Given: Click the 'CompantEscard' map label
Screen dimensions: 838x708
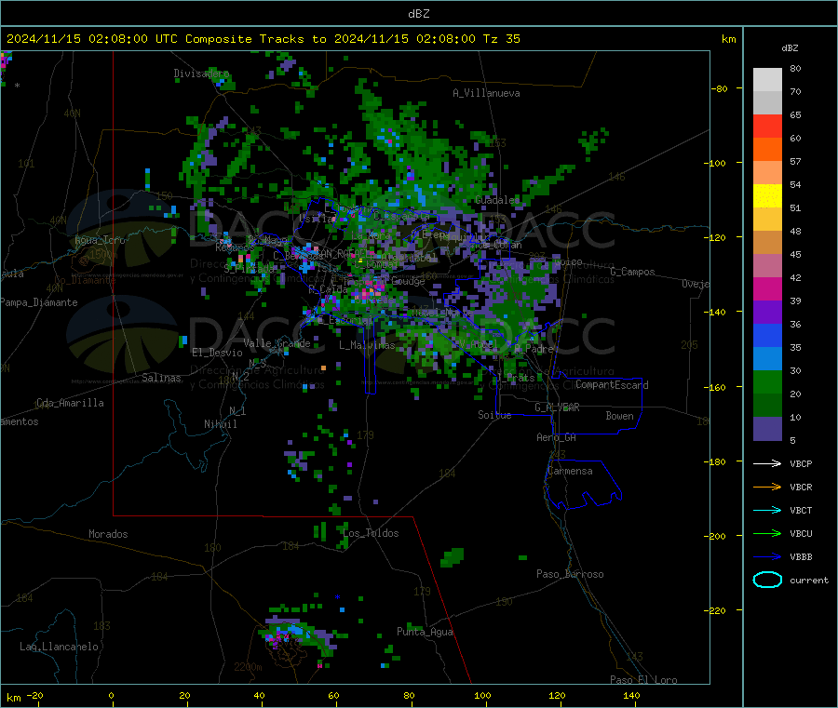Looking at the screenshot, I should [x=612, y=385].
